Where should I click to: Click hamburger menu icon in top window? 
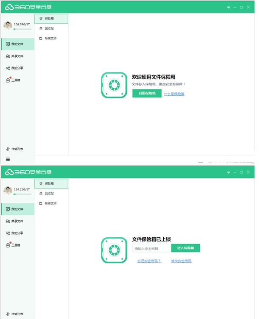coord(8,159)
